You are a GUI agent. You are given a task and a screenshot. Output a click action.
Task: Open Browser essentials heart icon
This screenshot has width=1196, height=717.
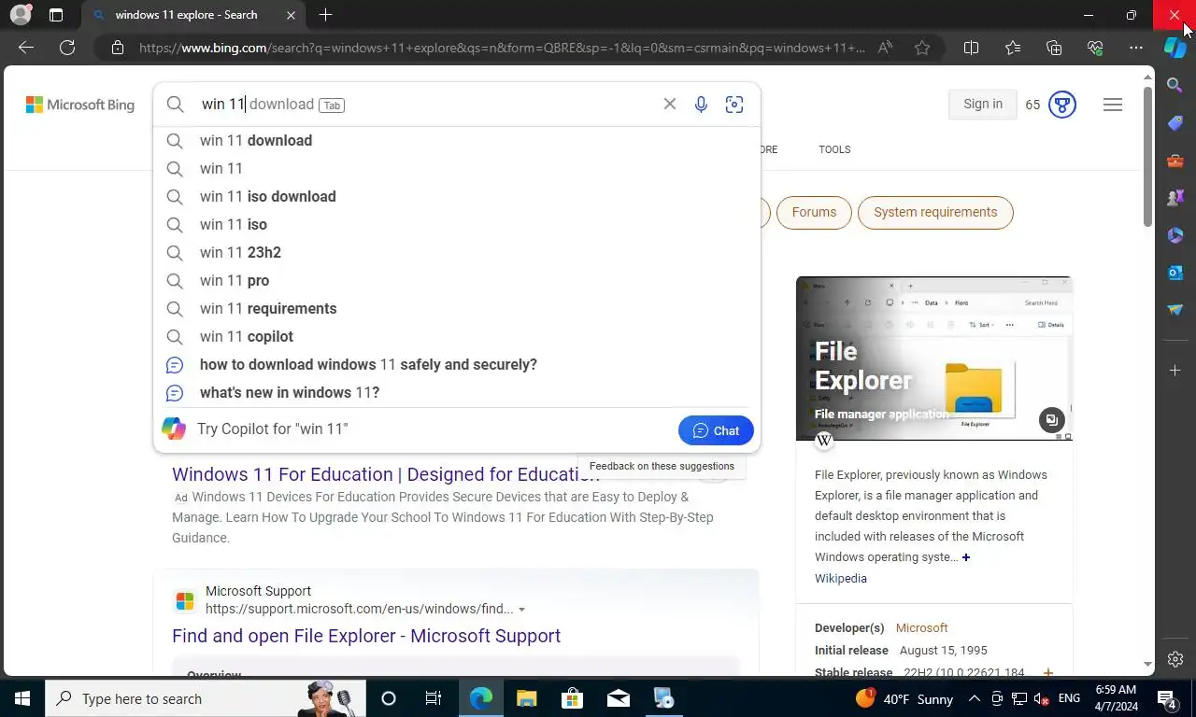[x=1095, y=48]
